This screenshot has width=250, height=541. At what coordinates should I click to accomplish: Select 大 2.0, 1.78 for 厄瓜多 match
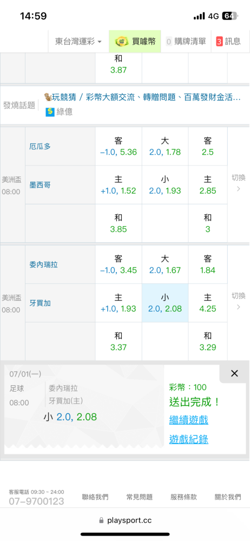[165, 146]
